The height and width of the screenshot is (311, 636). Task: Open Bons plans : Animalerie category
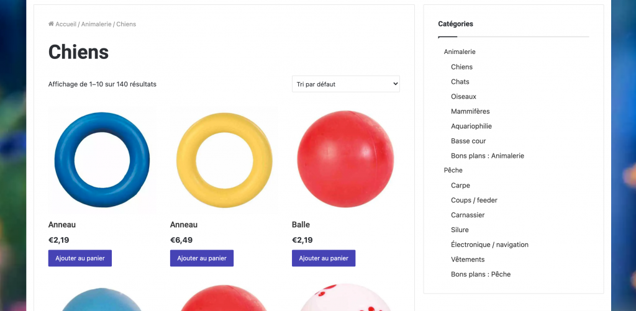click(x=488, y=156)
